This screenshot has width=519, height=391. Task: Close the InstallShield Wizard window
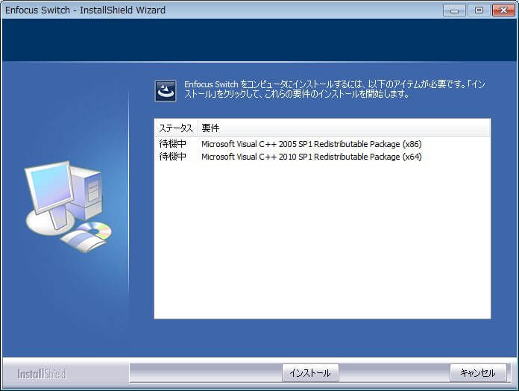click(x=503, y=10)
